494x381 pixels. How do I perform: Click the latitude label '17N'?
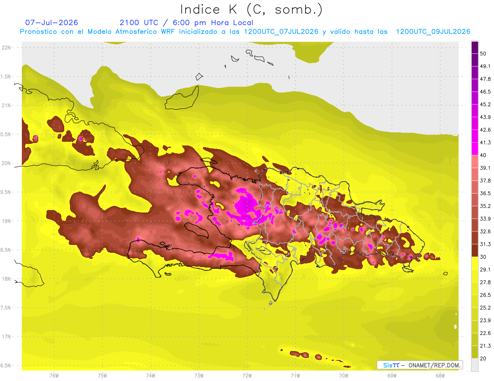[7, 337]
